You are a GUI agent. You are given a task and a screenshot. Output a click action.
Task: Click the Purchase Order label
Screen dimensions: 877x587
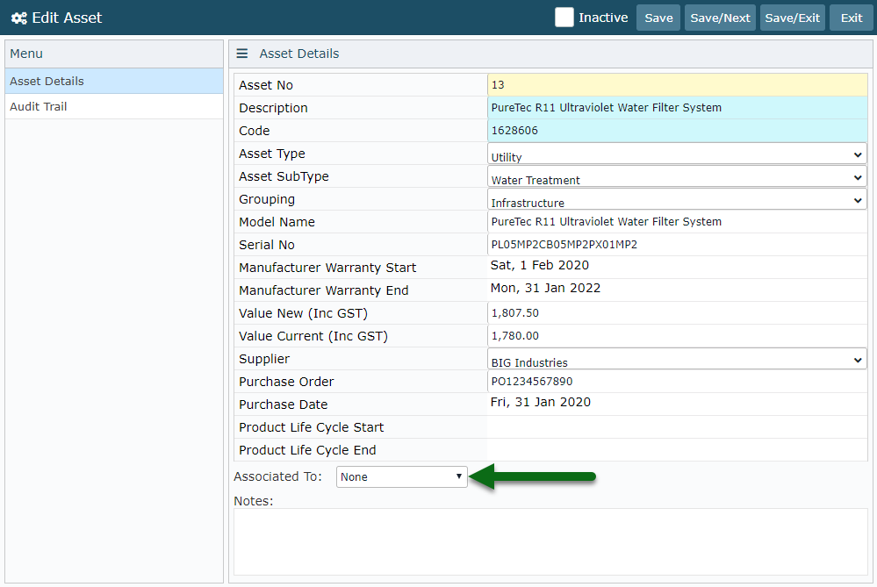click(x=286, y=382)
